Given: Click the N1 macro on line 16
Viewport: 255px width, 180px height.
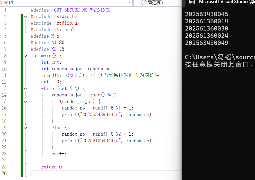Looking at the screenshot, I should (x=118, y=108).
